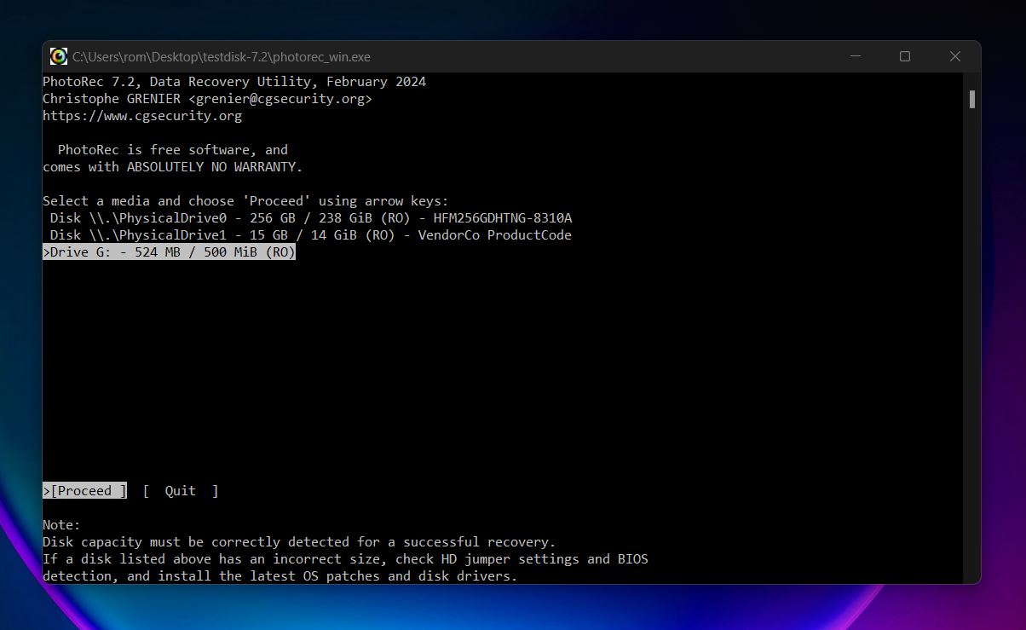This screenshot has width=1026, height=630.
Task: Minimize the photorec_win.exe window
Action: (856, 57)
